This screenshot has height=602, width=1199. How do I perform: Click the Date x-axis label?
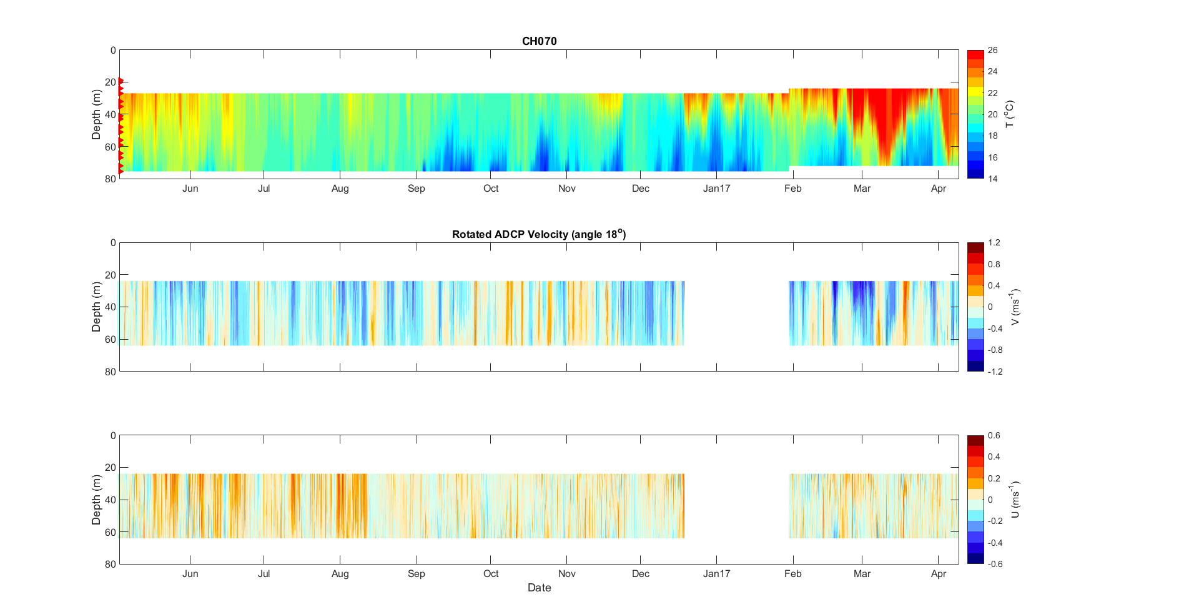click(x=539, y=588)
